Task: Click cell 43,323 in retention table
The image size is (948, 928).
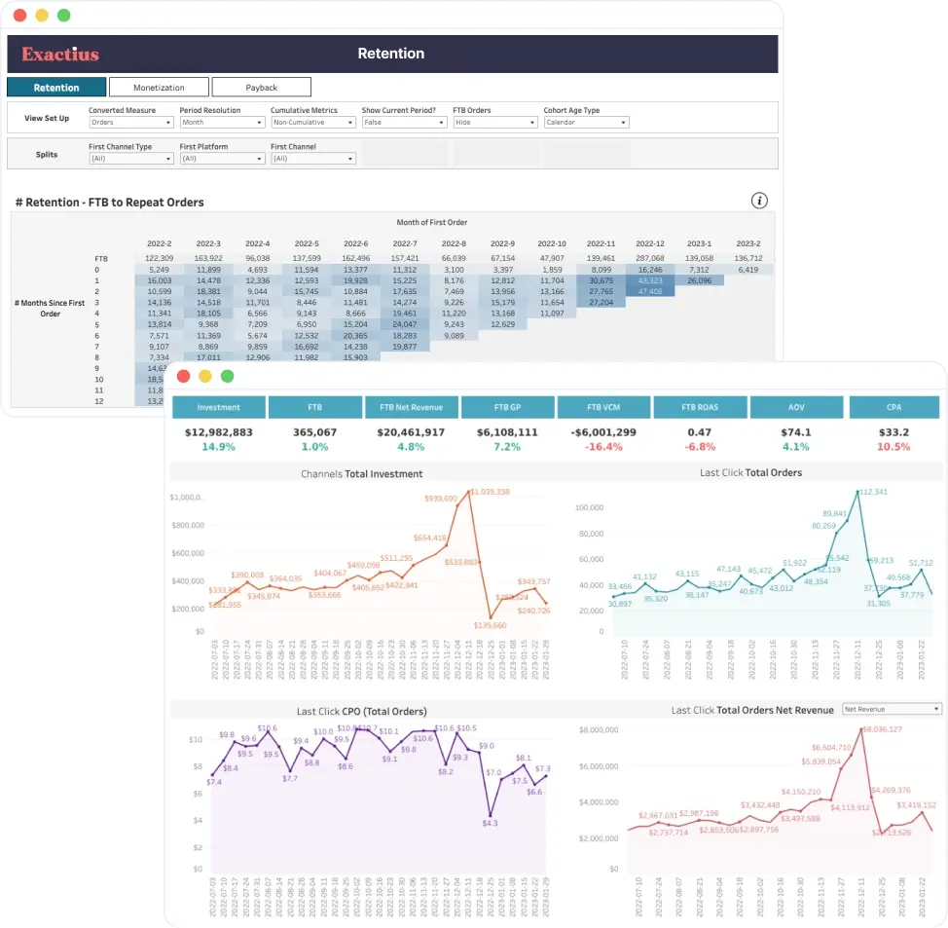Action: click(650, 280)
